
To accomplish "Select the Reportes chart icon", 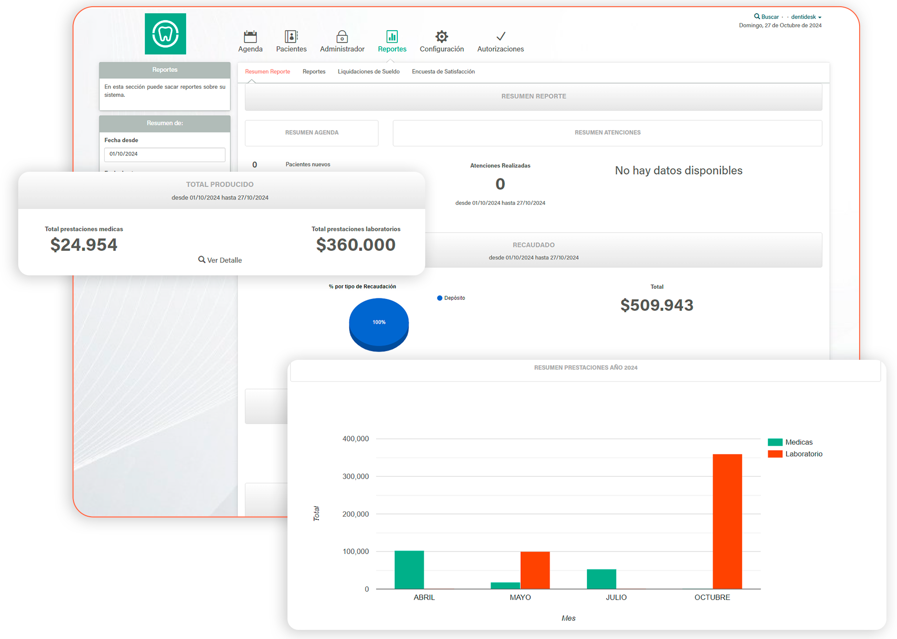I will tap(392, 36).
